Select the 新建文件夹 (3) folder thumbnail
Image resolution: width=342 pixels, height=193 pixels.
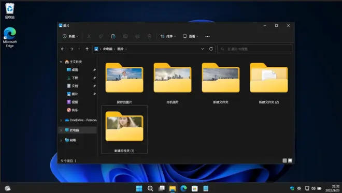pyautogui.click(x=124, y=129)
